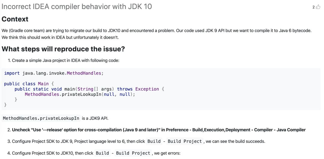324x159 pixels.
Task: Click 'we can see the build succeeds.' text
Action: point(235,141)
